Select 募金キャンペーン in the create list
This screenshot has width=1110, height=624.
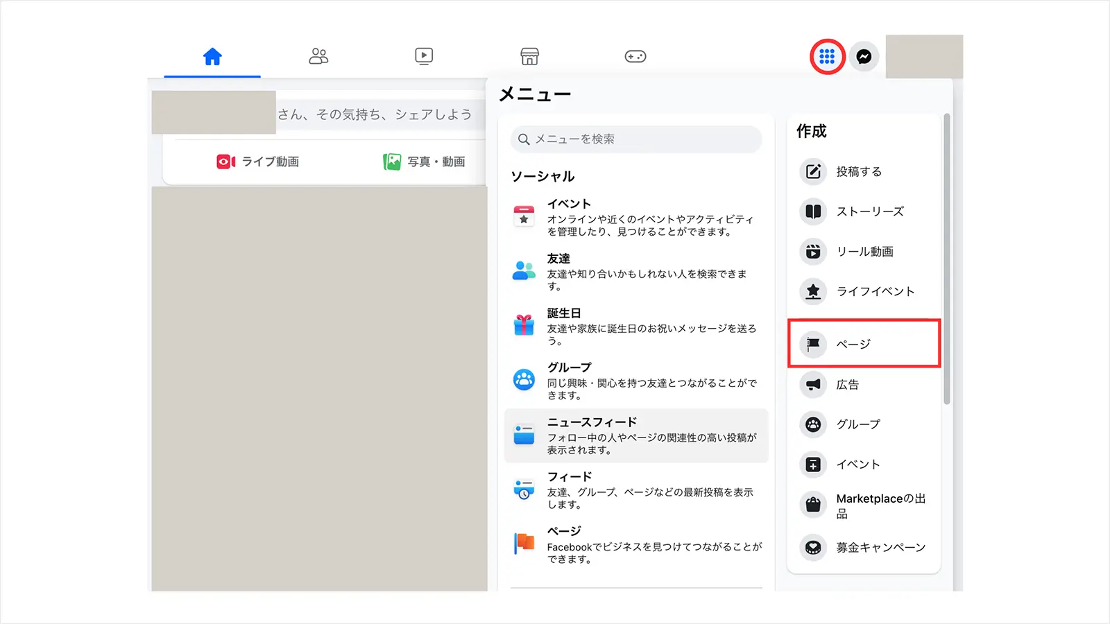click(x=880, y=548)
